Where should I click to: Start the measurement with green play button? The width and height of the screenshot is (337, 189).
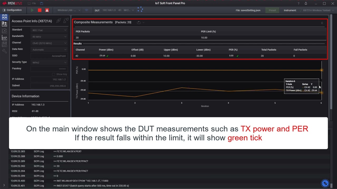click(x=32, y=10)
